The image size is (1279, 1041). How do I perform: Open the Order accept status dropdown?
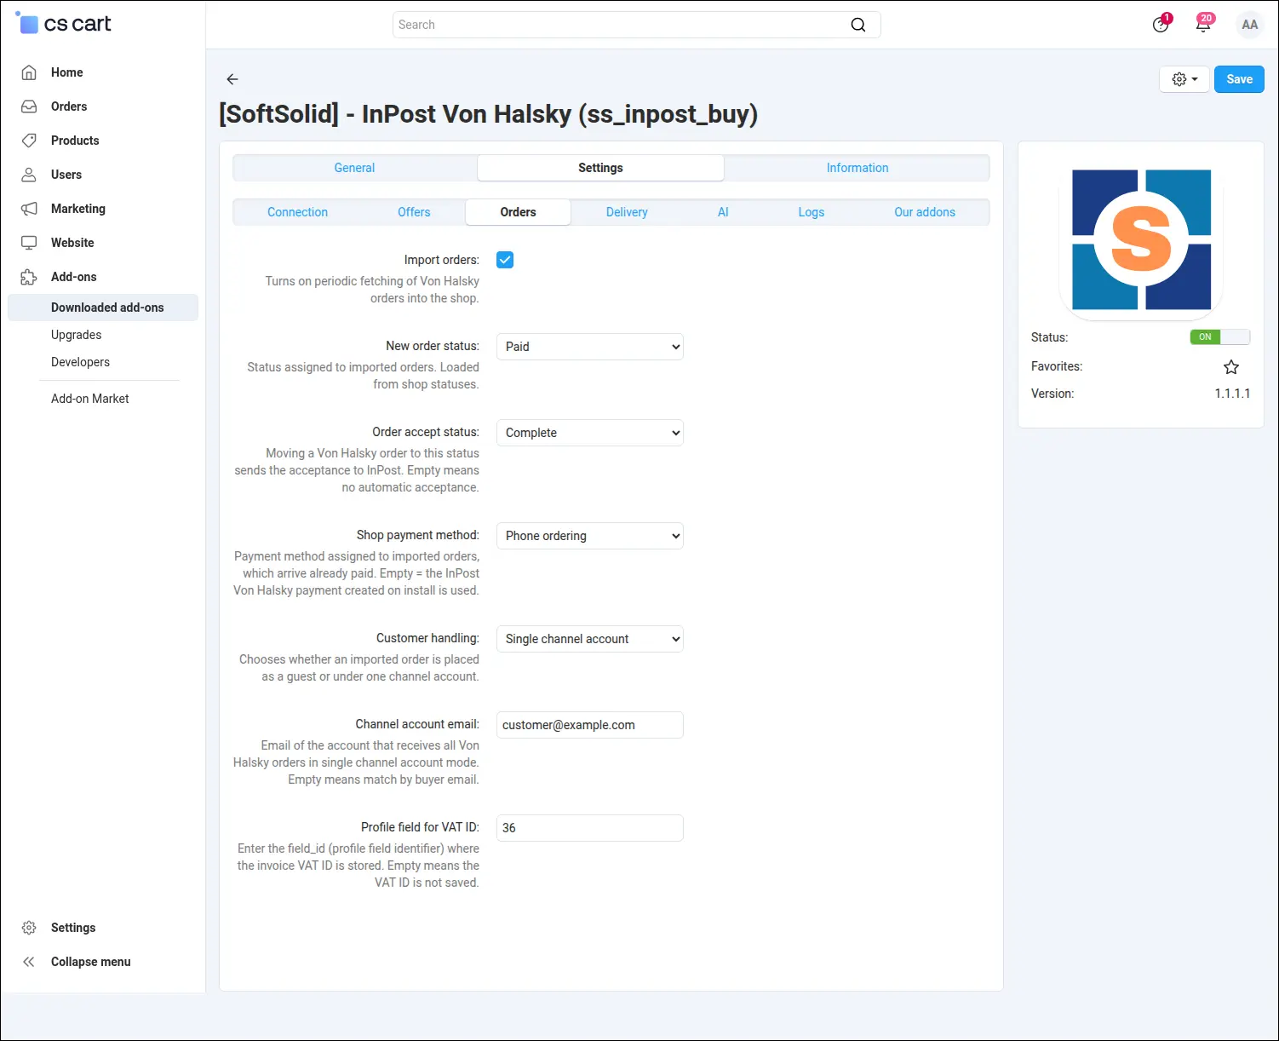590,433
